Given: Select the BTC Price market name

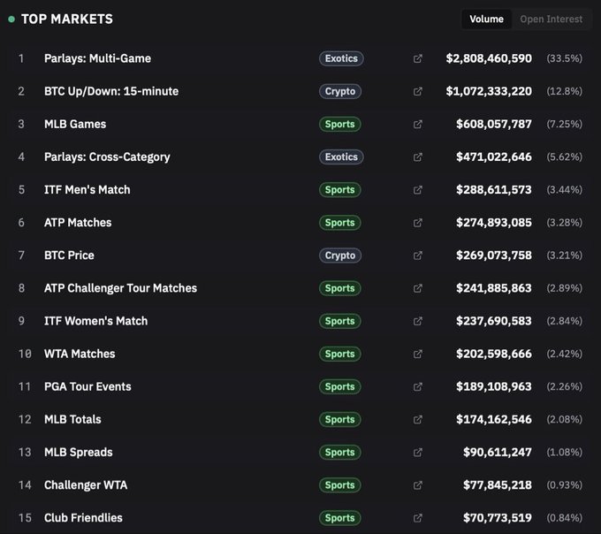Looking at the screenshot, I should pyautogui.click(x=69, y=256).
